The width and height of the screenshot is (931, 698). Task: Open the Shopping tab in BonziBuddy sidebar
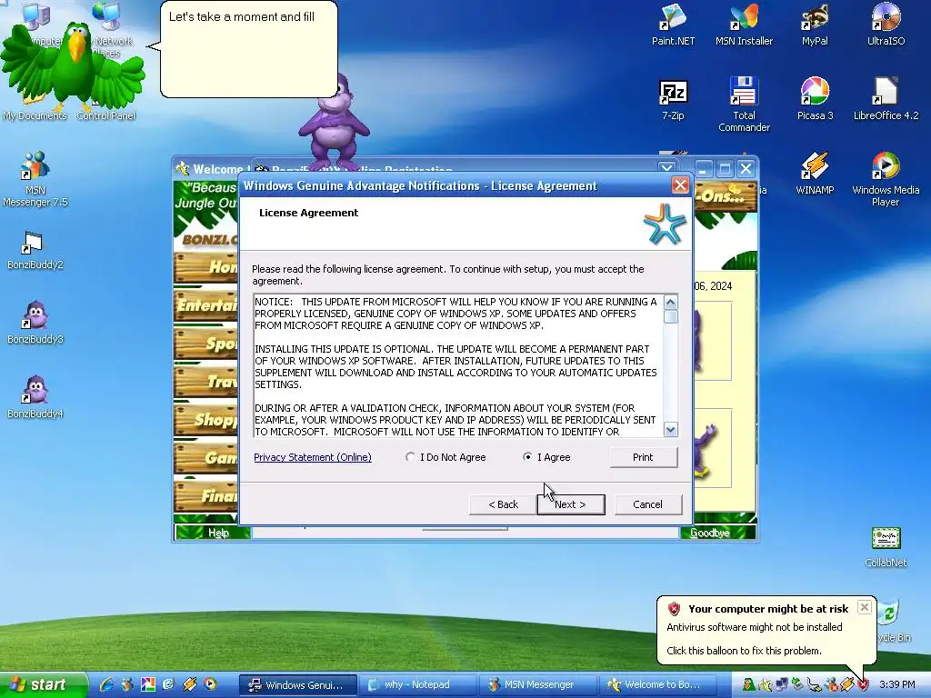pyautogui.click(x=206, y=420)
